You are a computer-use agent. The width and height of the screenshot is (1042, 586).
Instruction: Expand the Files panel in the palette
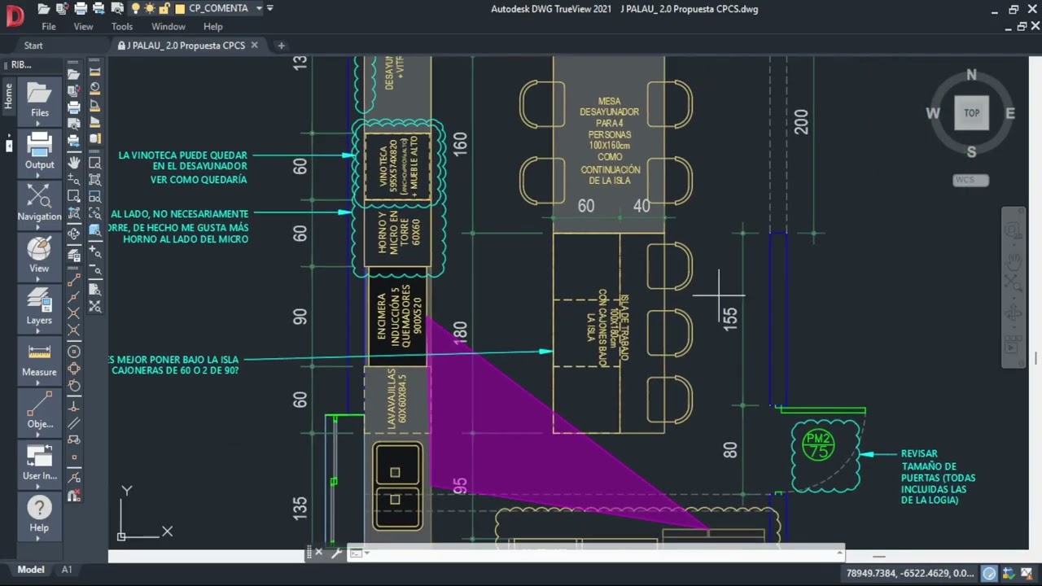coord(39,101)
